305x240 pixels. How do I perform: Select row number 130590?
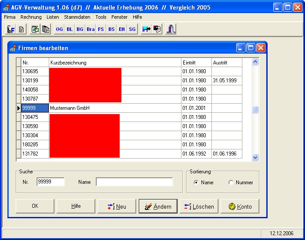point(35,126)
